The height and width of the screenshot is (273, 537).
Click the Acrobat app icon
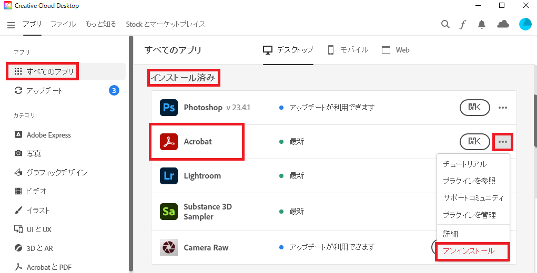168,141
